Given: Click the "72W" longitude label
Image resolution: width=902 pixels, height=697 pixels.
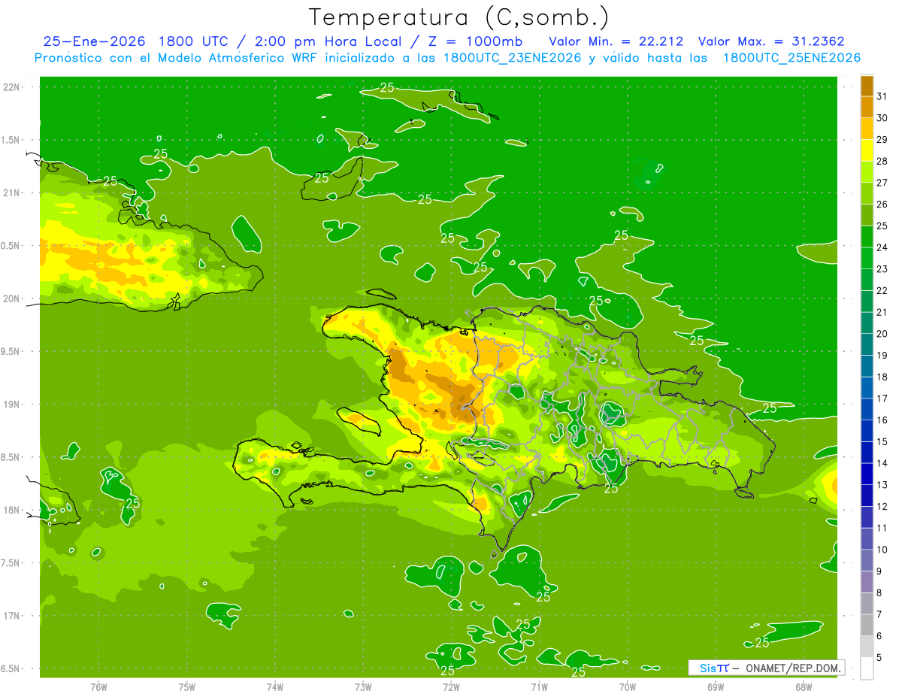Looking at the screenshot, I should coord(450,687).
